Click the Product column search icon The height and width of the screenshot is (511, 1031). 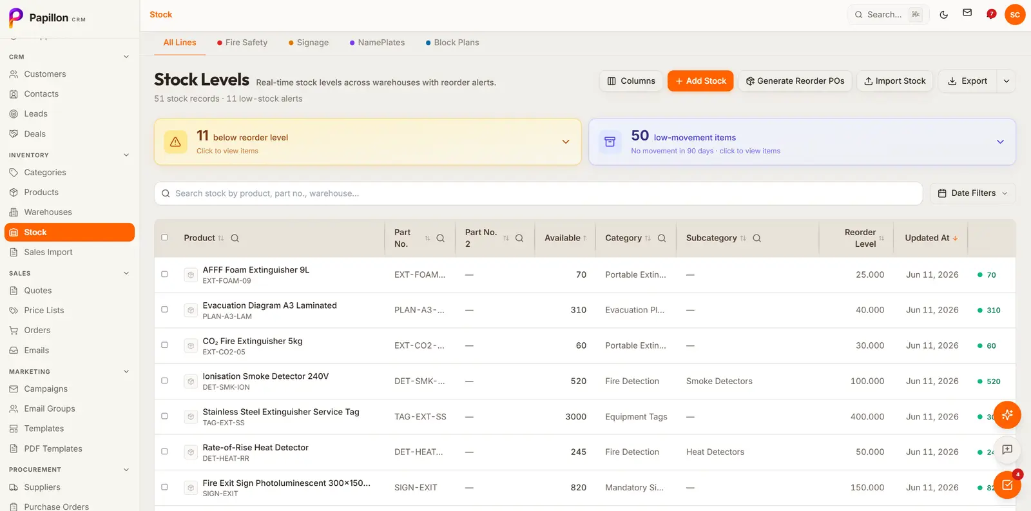point(235,238)
